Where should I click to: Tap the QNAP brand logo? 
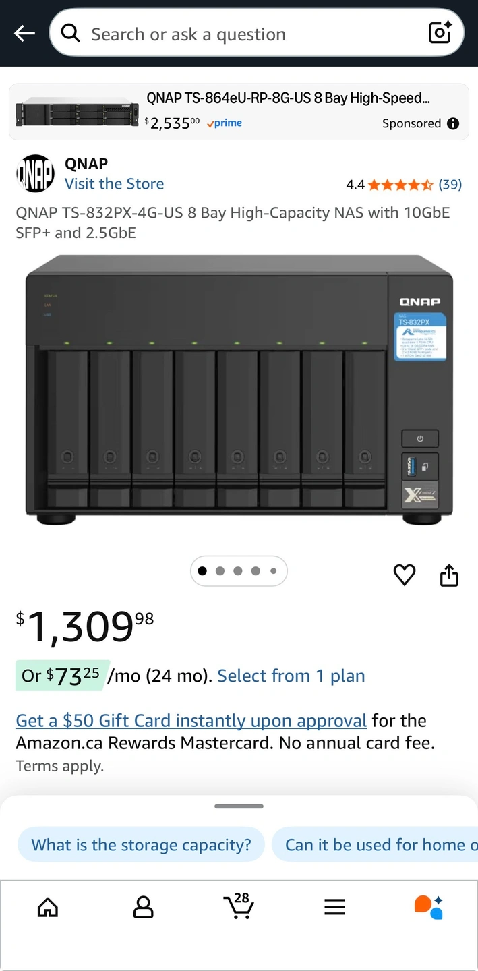tap(35, 174)
